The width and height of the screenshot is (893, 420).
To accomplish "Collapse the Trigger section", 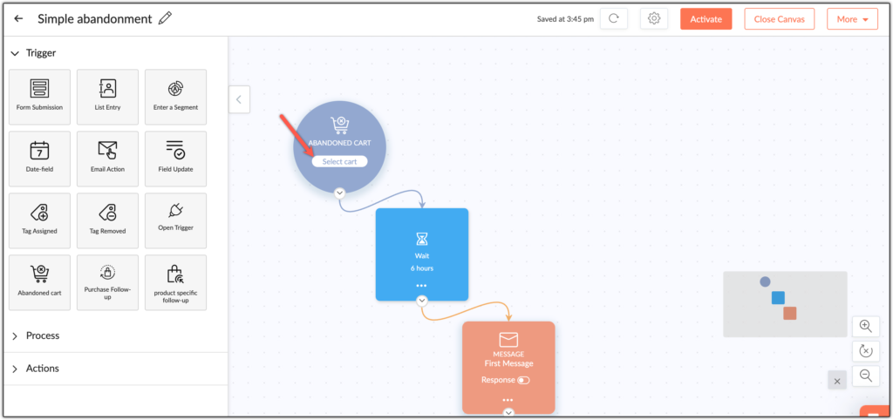I will point(15,53).
